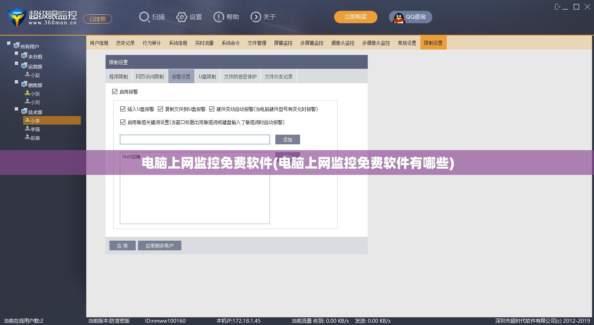Switch to the 网页访问限制 tab
Image resolution: width=594 pixels, height=325 pixels.
coord(150,77)
